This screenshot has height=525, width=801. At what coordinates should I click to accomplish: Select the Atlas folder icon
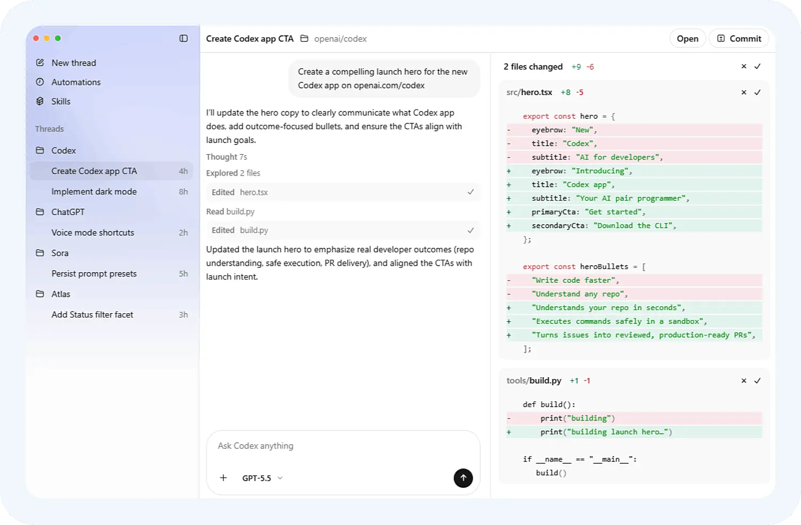point(40,294)
